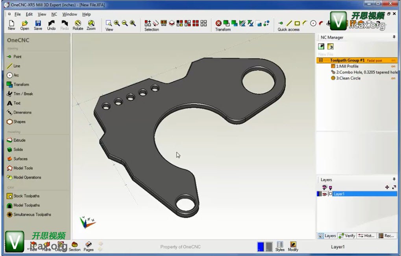Switch to the Hist... tab
Image resolution: width=401 pixels, height=256 pixels.
[366, 236]
